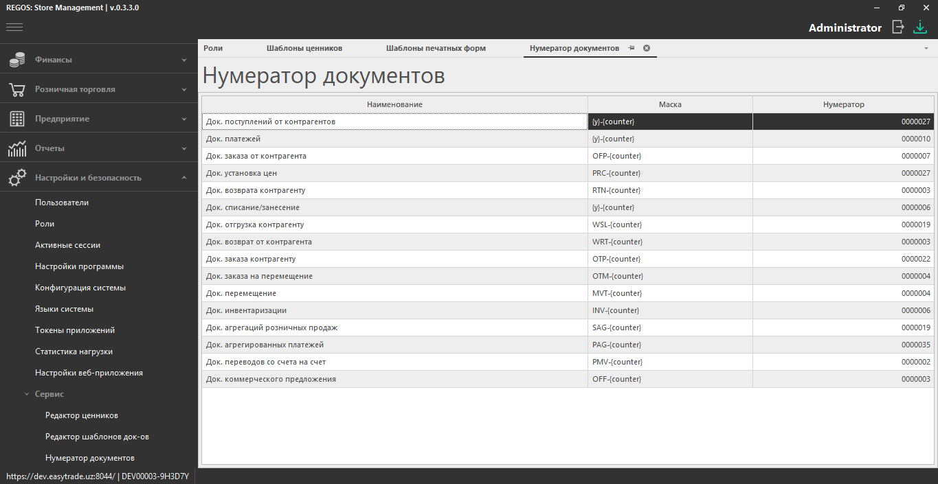The width and height of the screenshot is (938, 484).
Task: Sort by the Маска column header
Action: (669, 104)
